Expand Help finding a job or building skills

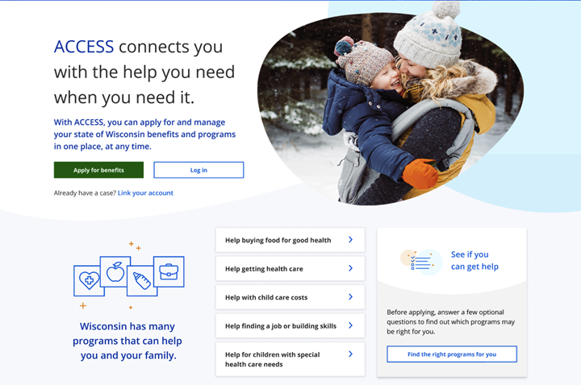(290, 326)
